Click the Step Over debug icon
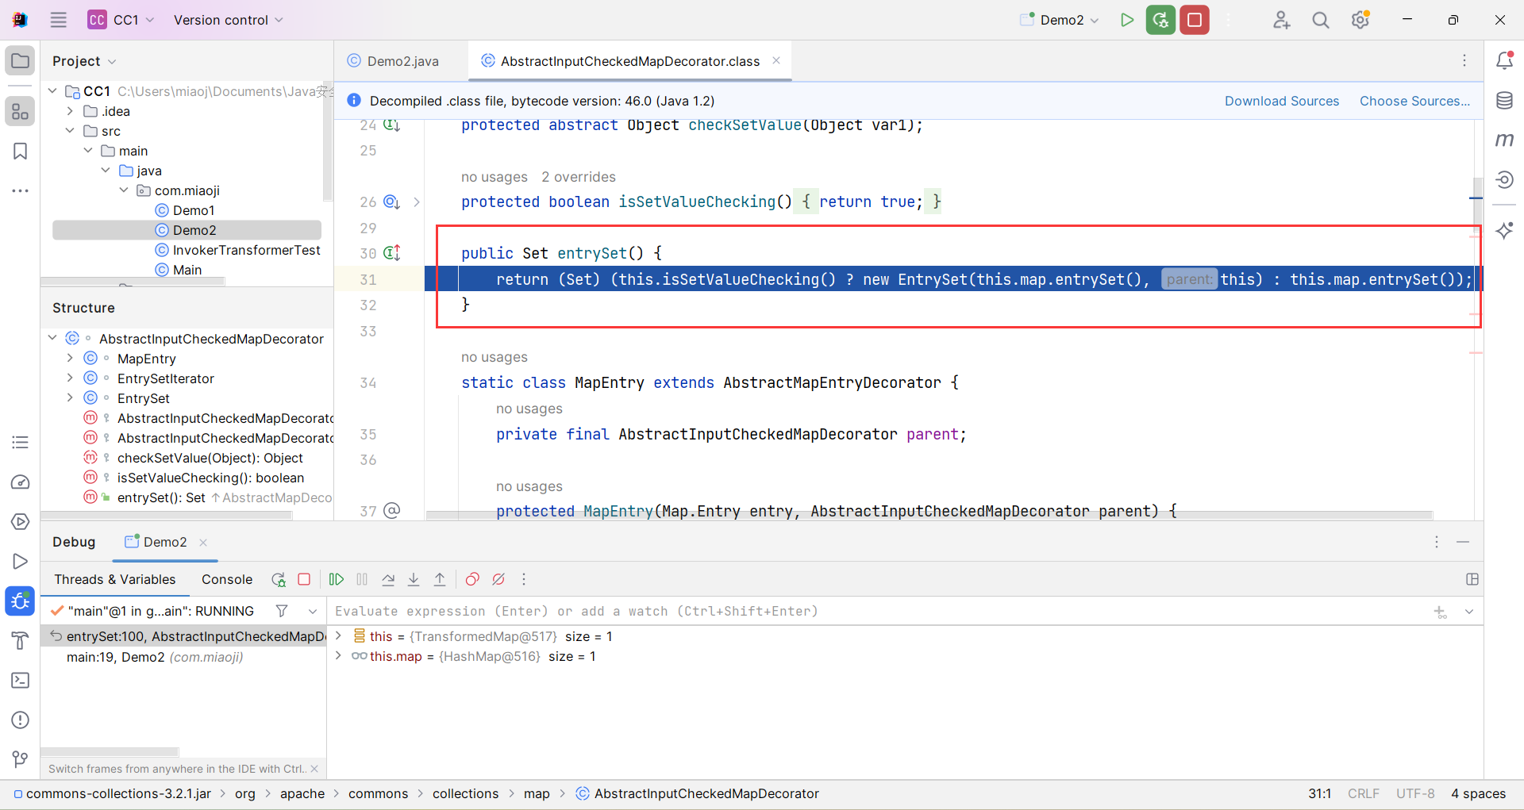 pos(388,580)
